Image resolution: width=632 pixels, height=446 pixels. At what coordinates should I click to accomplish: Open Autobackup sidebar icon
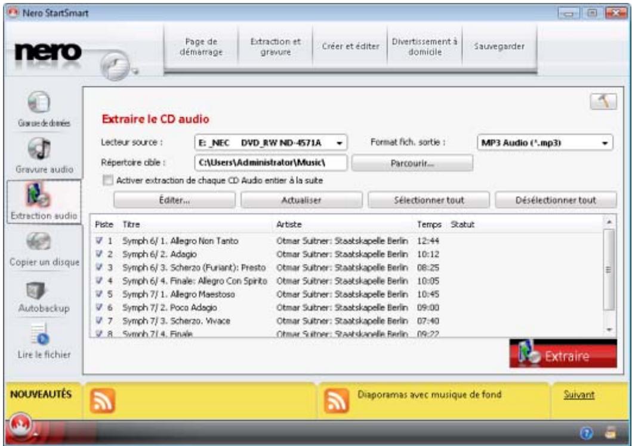coord(36,290)
